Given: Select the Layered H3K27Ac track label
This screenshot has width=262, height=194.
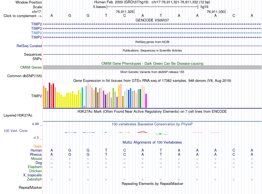Looking at the screenshot, I should [18, 115].
